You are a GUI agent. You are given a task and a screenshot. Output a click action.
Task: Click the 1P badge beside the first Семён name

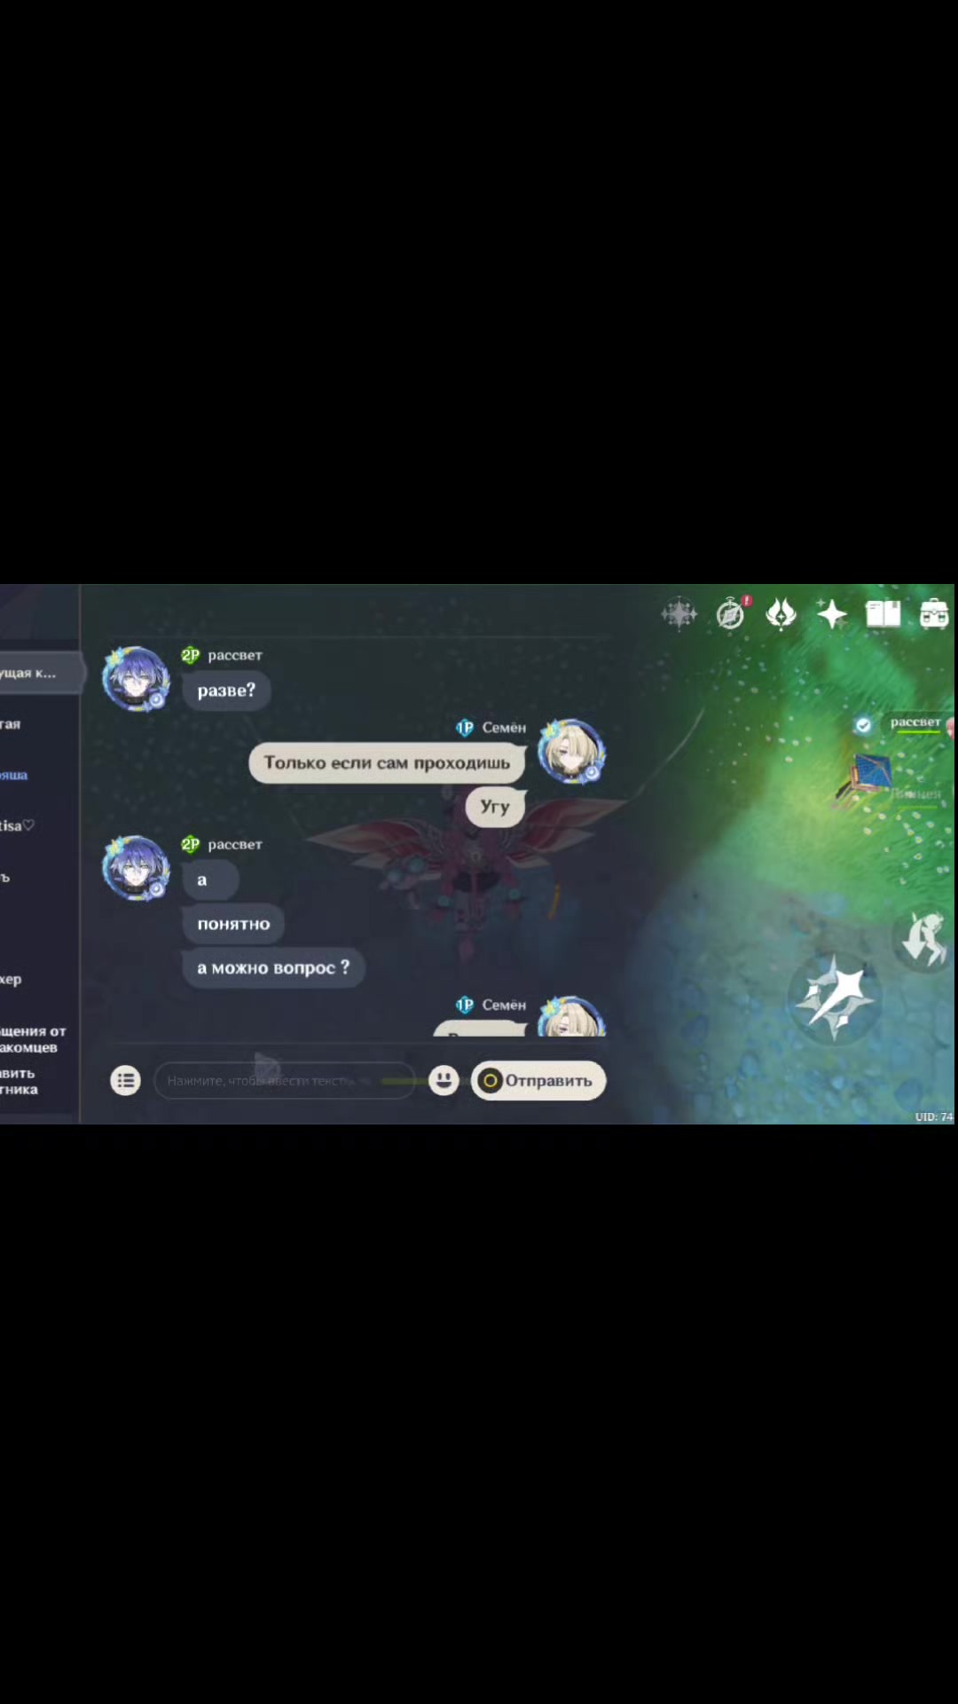(465, 728)
